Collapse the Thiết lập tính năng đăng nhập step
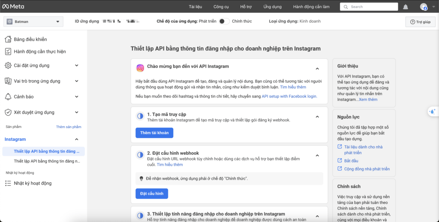 [317, 216]
